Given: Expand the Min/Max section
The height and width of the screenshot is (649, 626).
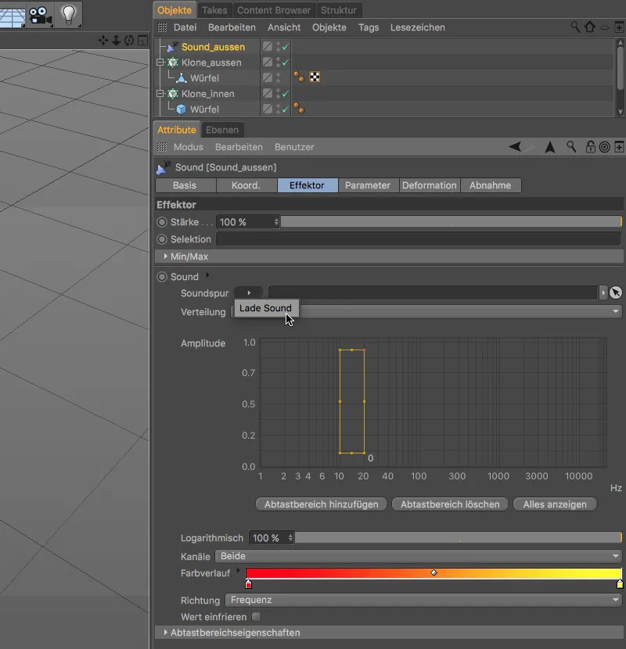Looking at the screenshot, I should point(165,256).
